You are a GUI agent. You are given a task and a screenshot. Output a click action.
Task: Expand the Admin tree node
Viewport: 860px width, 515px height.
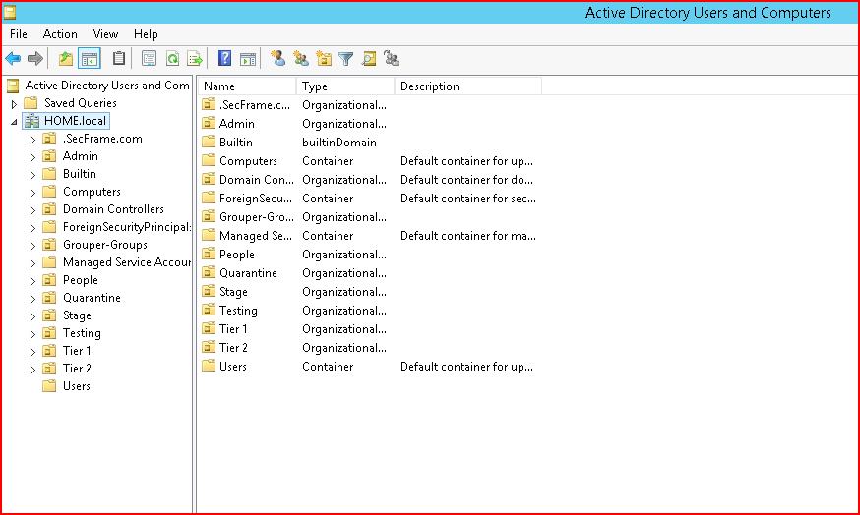coord(32,157)
